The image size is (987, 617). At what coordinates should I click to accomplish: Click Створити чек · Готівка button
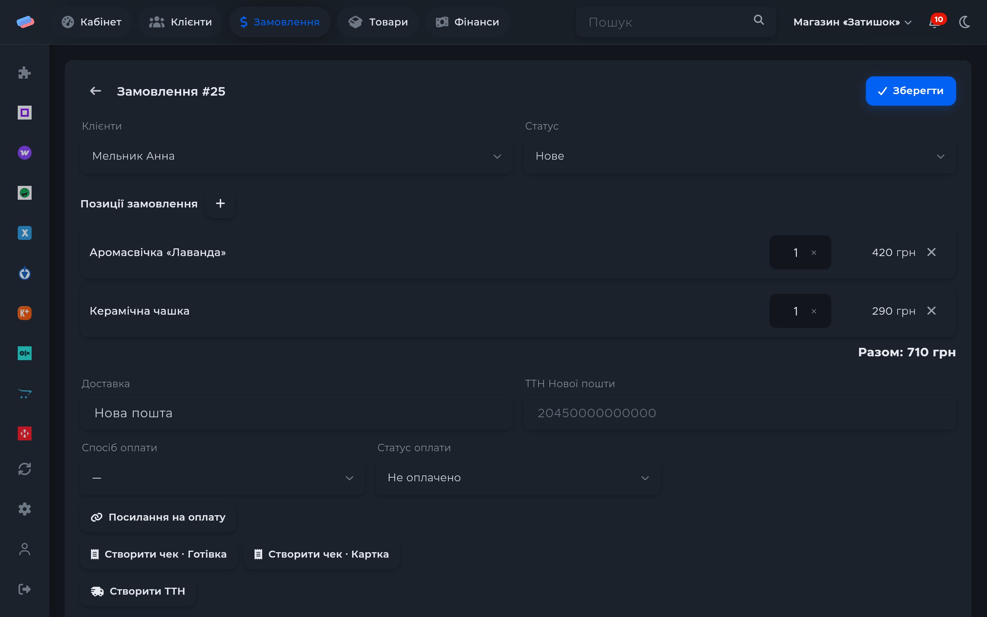click(159, 554)
